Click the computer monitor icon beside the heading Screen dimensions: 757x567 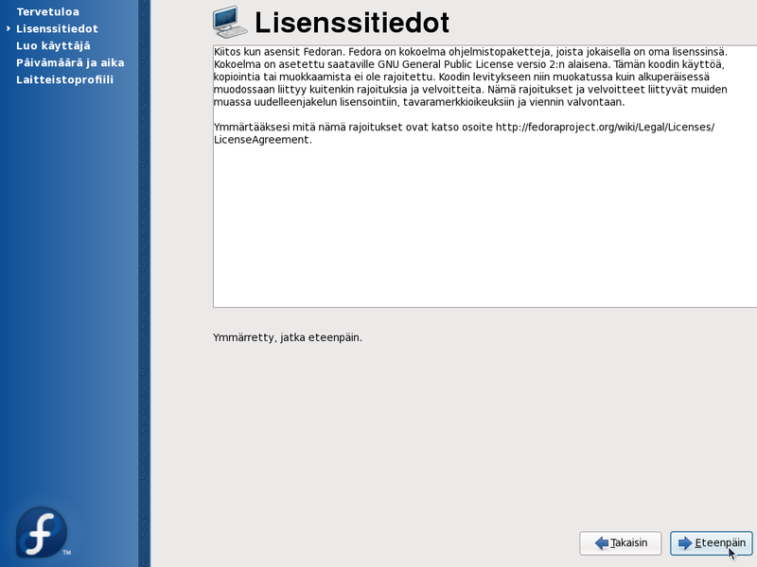(229, 21)
